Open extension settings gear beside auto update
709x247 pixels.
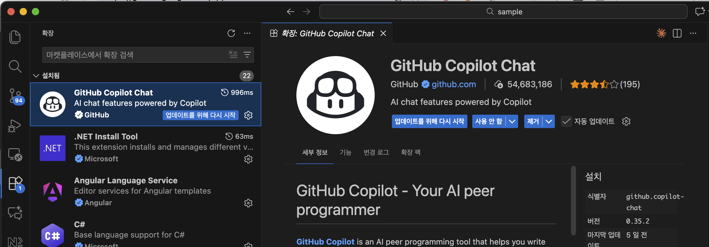coord(626,121)
